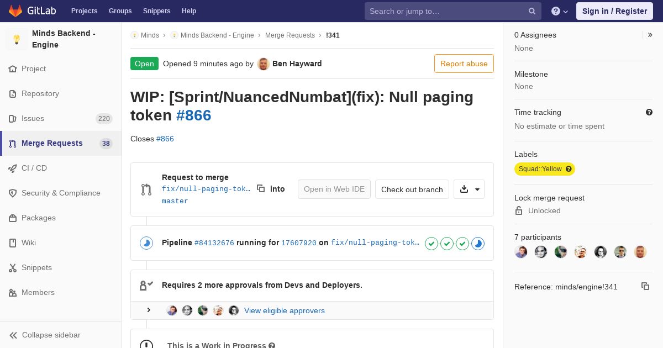Open Help in top navigation
This screenshot has height=348, width=663.
[189, 11]
